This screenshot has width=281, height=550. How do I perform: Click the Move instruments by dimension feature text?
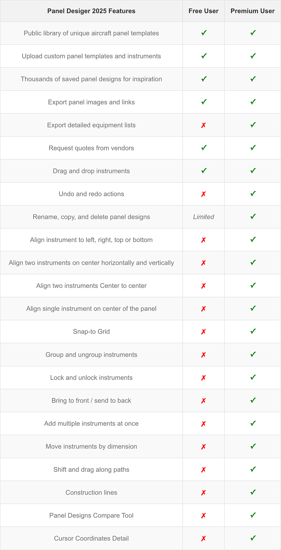tap(91, 447)
